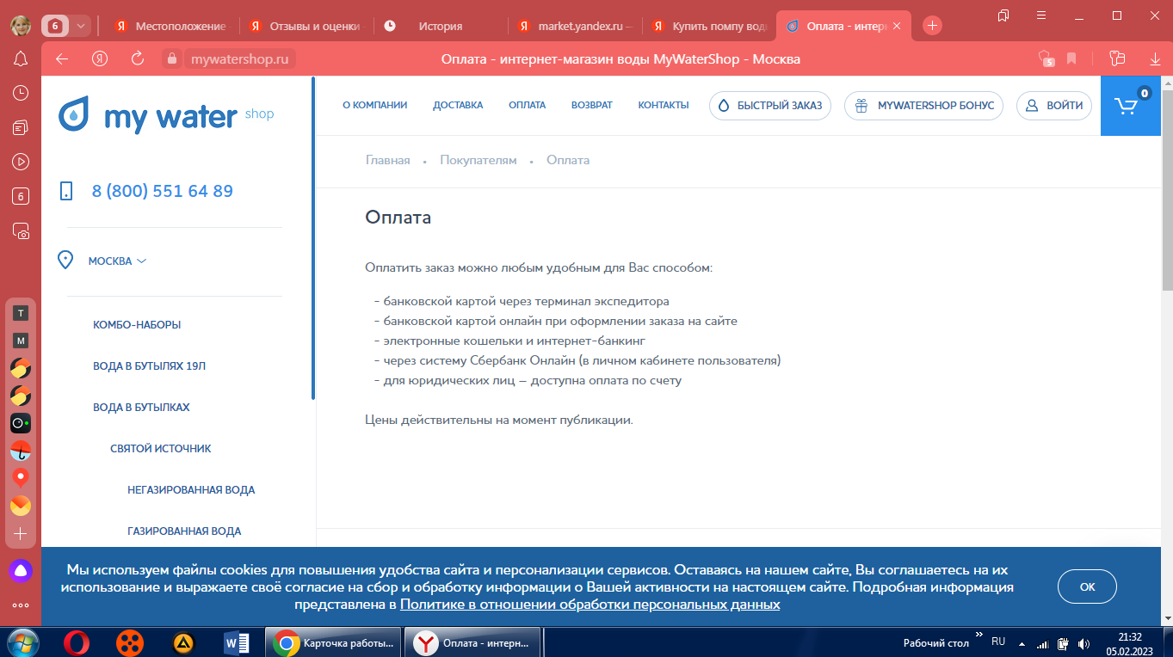1173x657 pixels.
Task: Open the ДОСТАВКА menu item
Action: tap(458, 105)
